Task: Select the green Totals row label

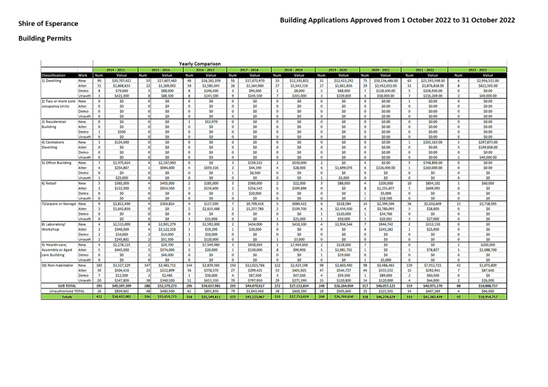Action: pyautogui.click(x=66, y=297)
